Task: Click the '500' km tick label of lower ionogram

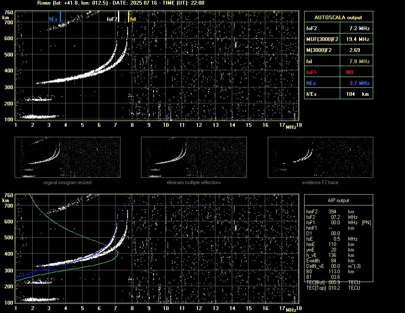Action: (x=8, y=238)
